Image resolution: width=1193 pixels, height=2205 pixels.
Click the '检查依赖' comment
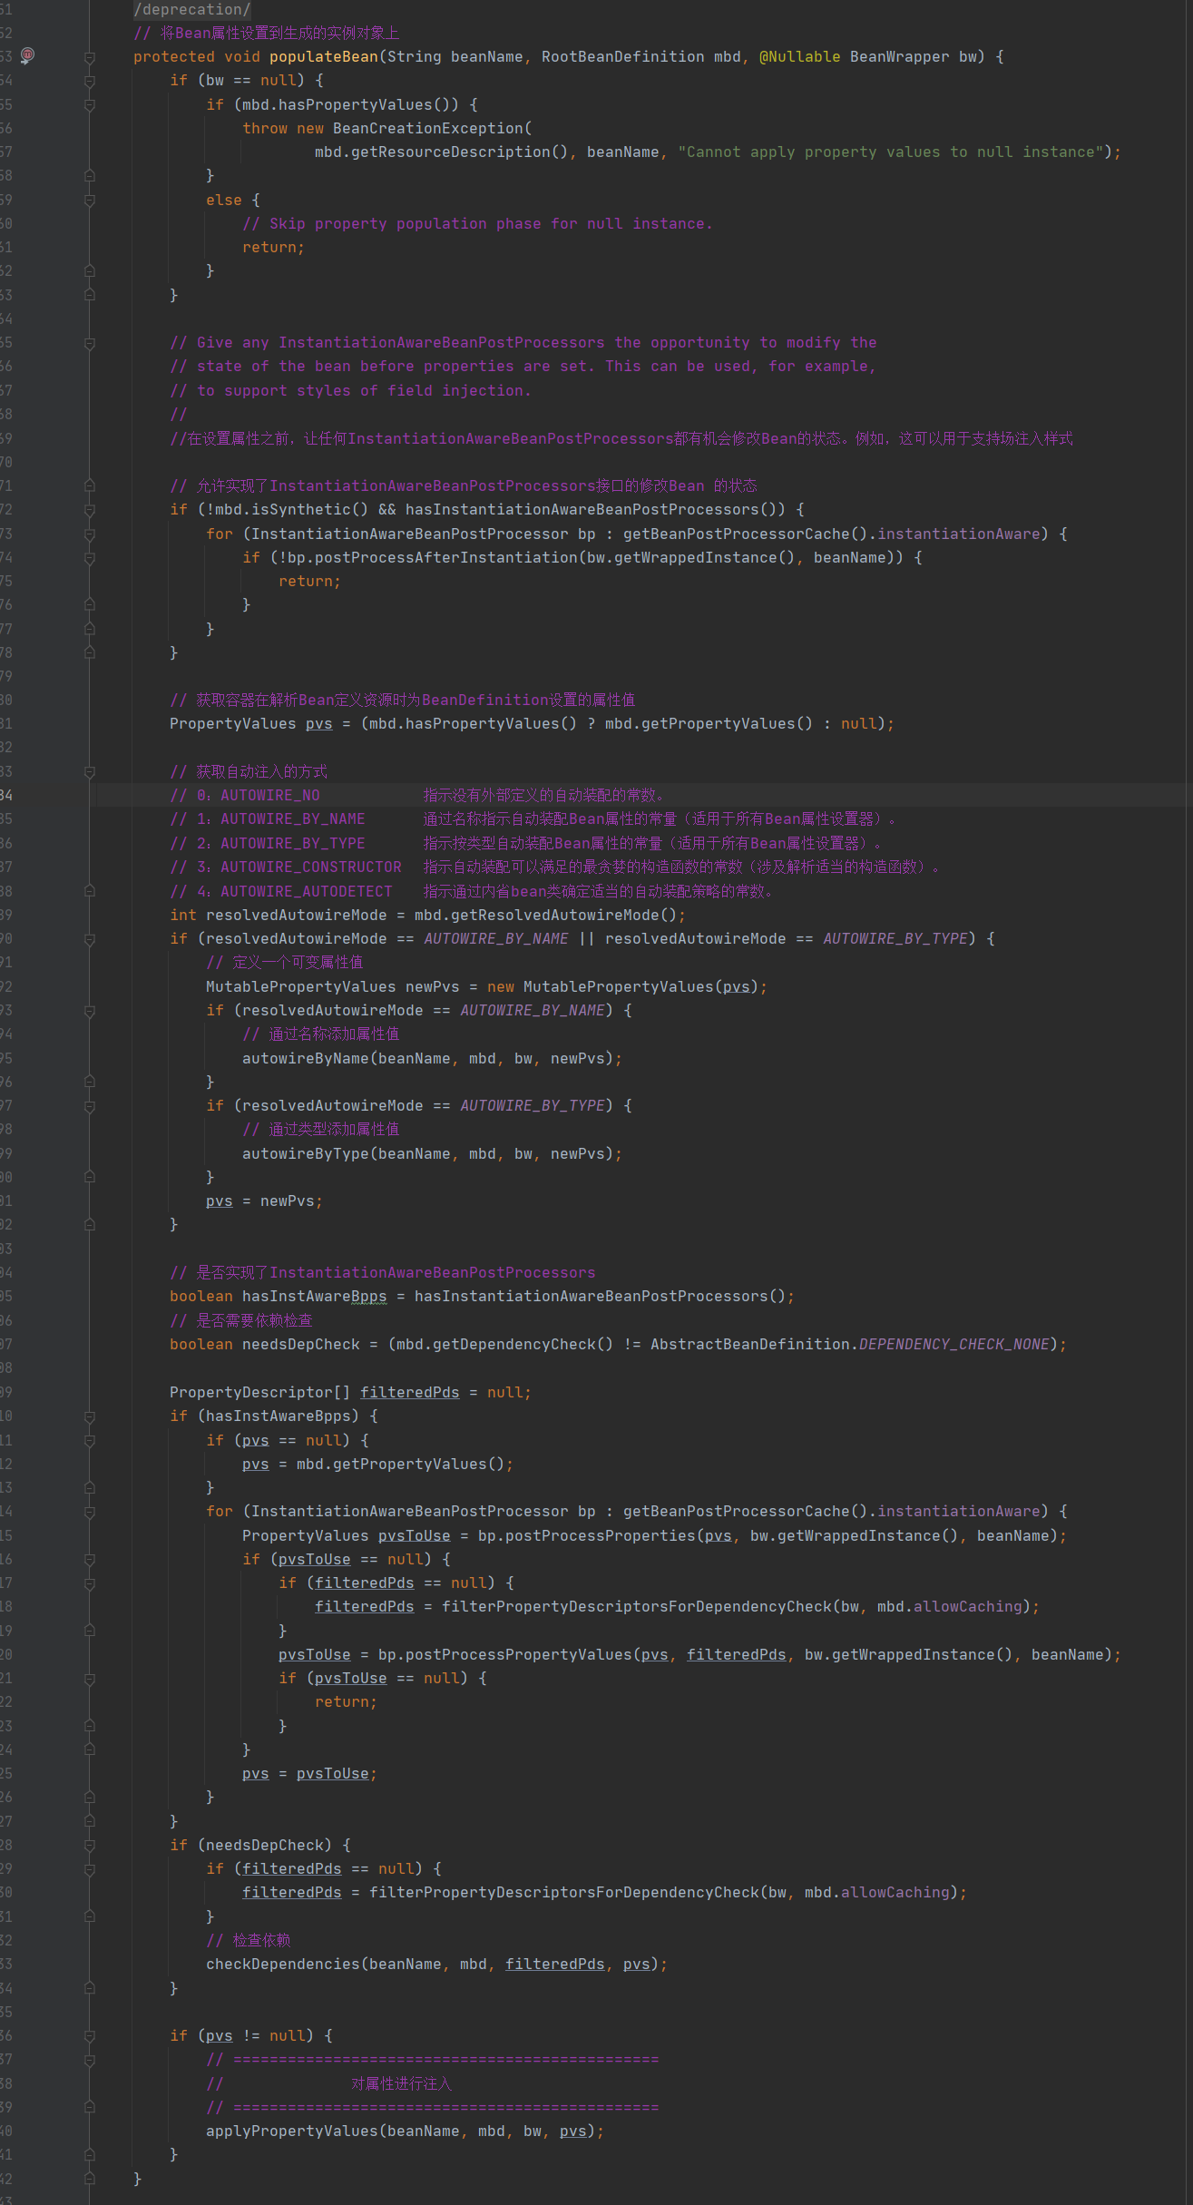click(x=248, y=1940)
